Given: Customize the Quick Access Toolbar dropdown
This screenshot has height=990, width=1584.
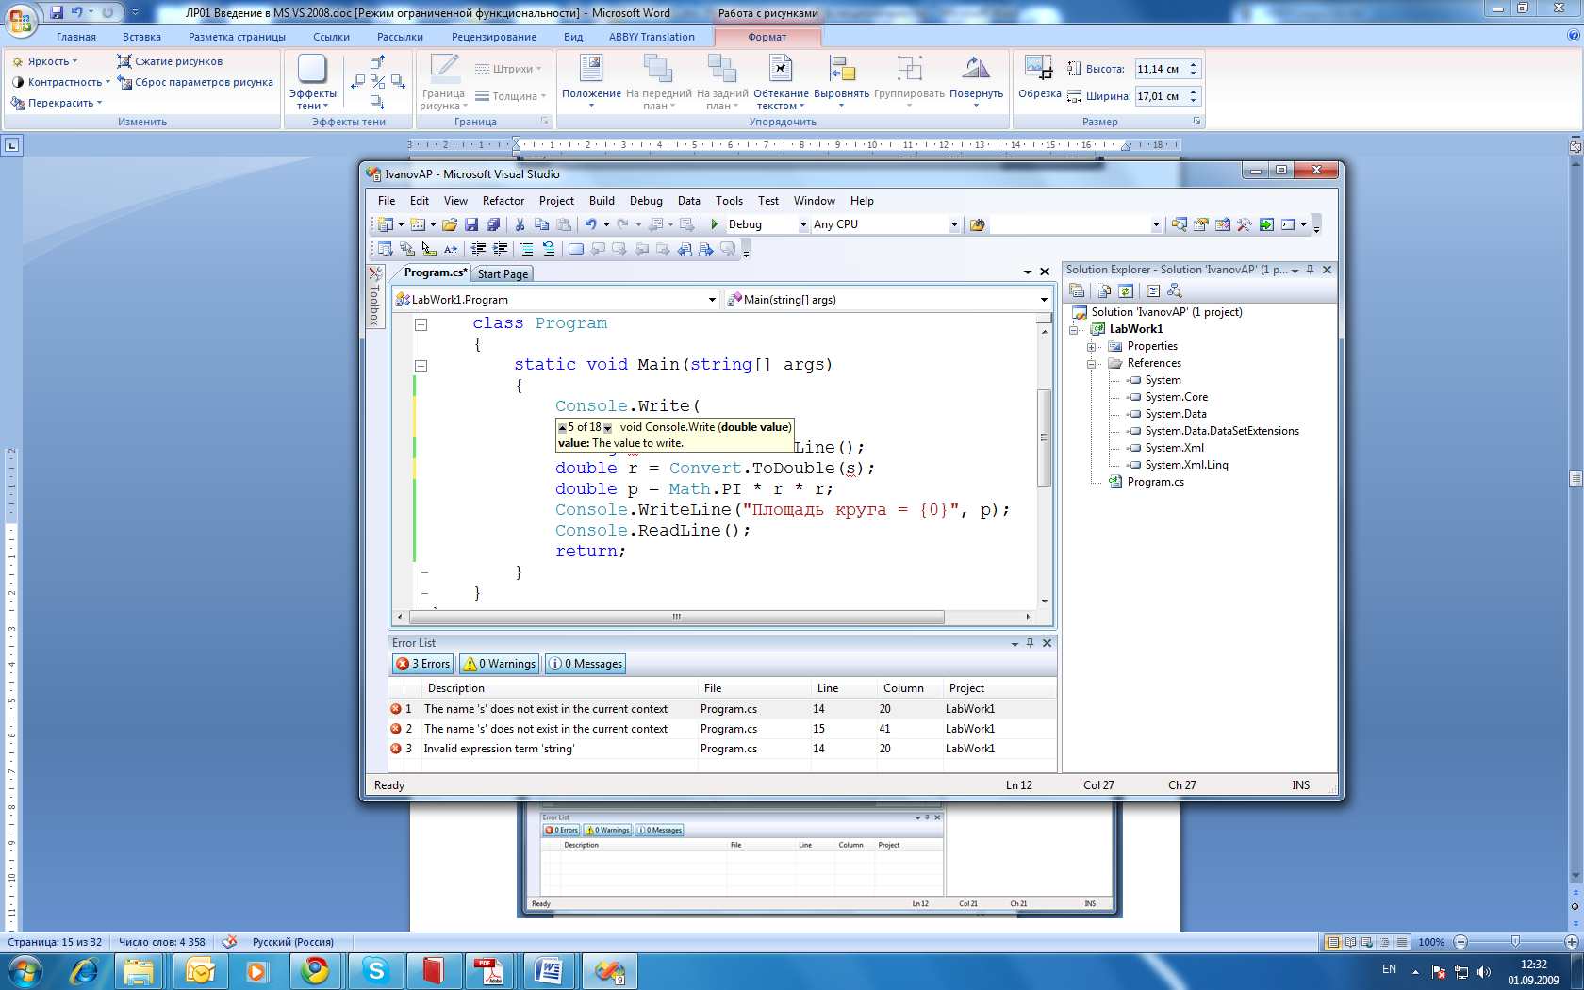Looking at the screenshot, I should tap(135, 12).
